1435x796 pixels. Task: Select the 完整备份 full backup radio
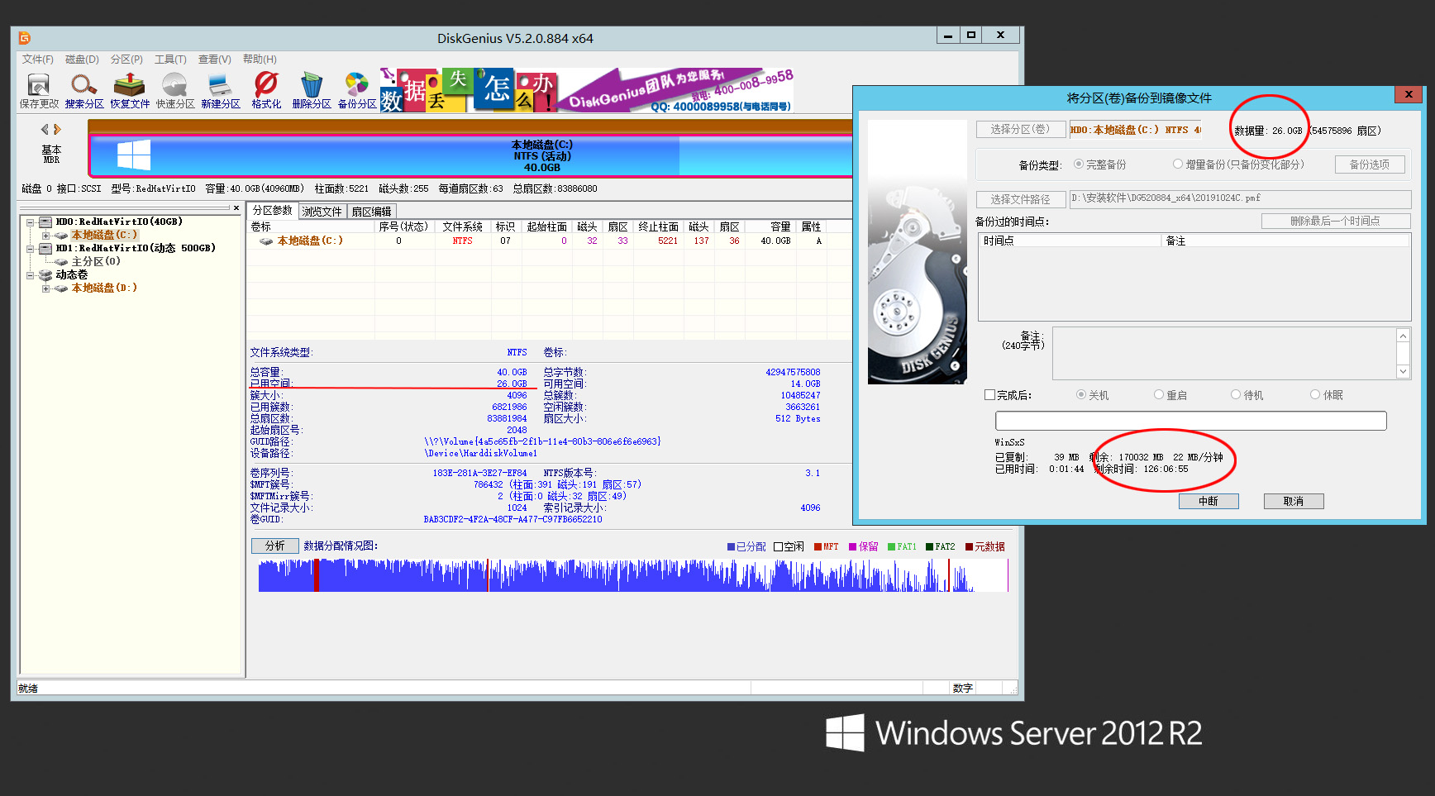click(1079, 164)
